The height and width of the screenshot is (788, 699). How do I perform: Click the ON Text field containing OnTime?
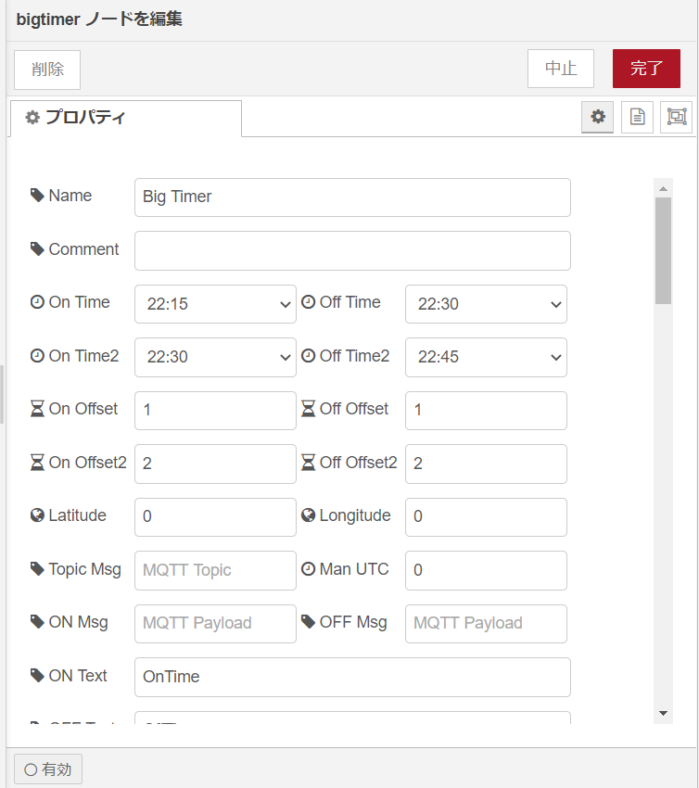pyautogui.click(x=352, y=677)
